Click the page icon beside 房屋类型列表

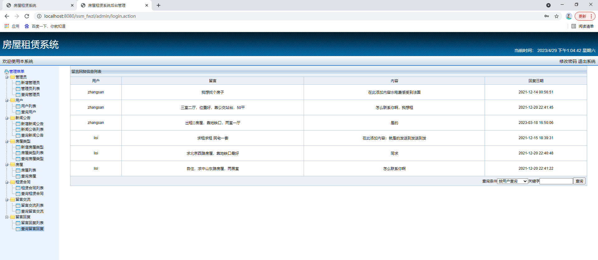point(18,153)
